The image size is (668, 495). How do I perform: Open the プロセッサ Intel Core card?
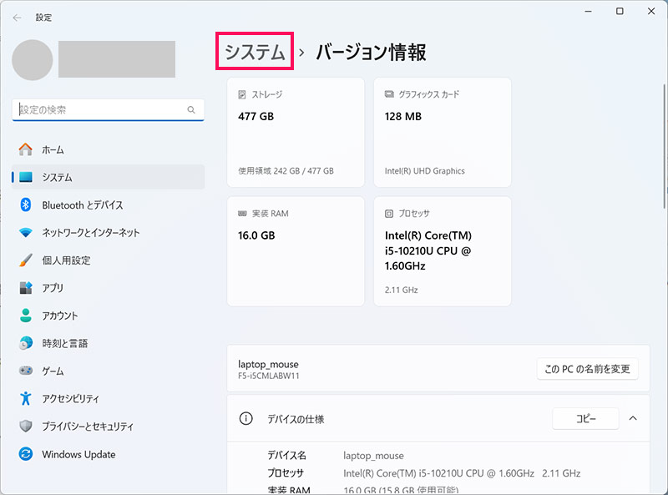point(443,251)
